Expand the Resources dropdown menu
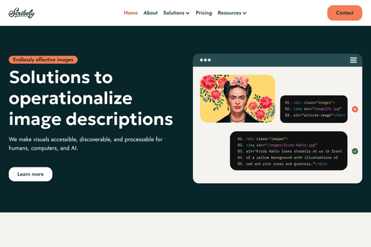The height and width of the screenshot is (247, 371). click(x=232, y=13)
